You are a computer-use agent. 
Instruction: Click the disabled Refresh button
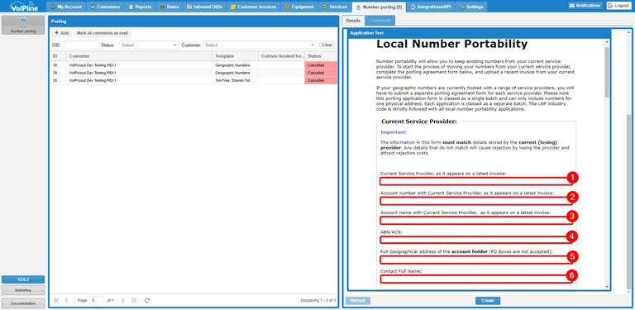(357, 301)
